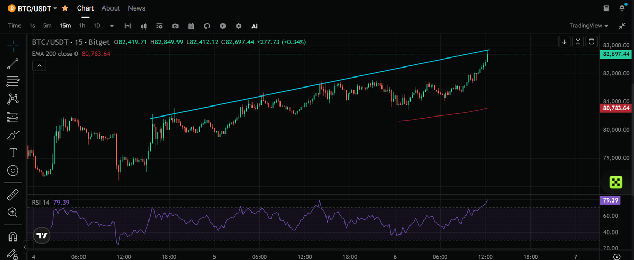634x260 pixels.
Task: Open the guide book icon
Action: [x=606, y=8]
